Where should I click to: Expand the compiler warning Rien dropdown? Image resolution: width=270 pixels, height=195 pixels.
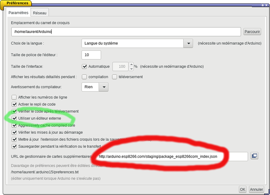pyautogui.click(x=104, y=87)
